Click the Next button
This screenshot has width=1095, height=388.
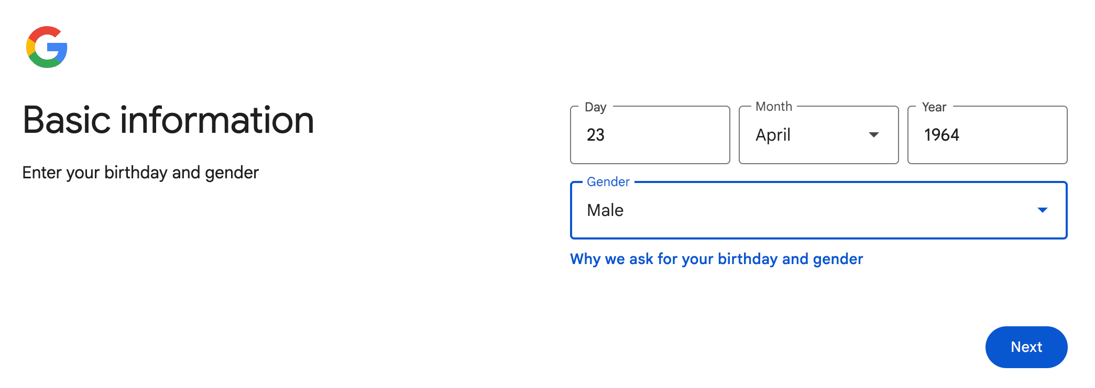[x=1026, y=347]
